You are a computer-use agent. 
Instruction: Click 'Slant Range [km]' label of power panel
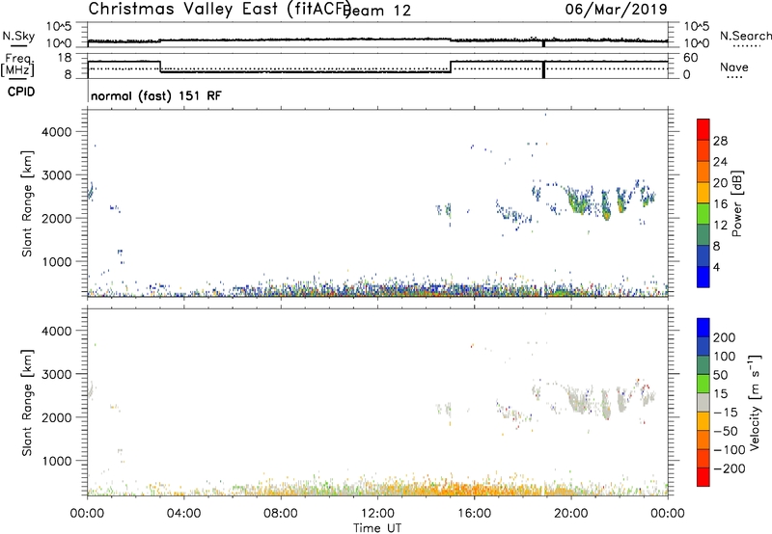27,203
